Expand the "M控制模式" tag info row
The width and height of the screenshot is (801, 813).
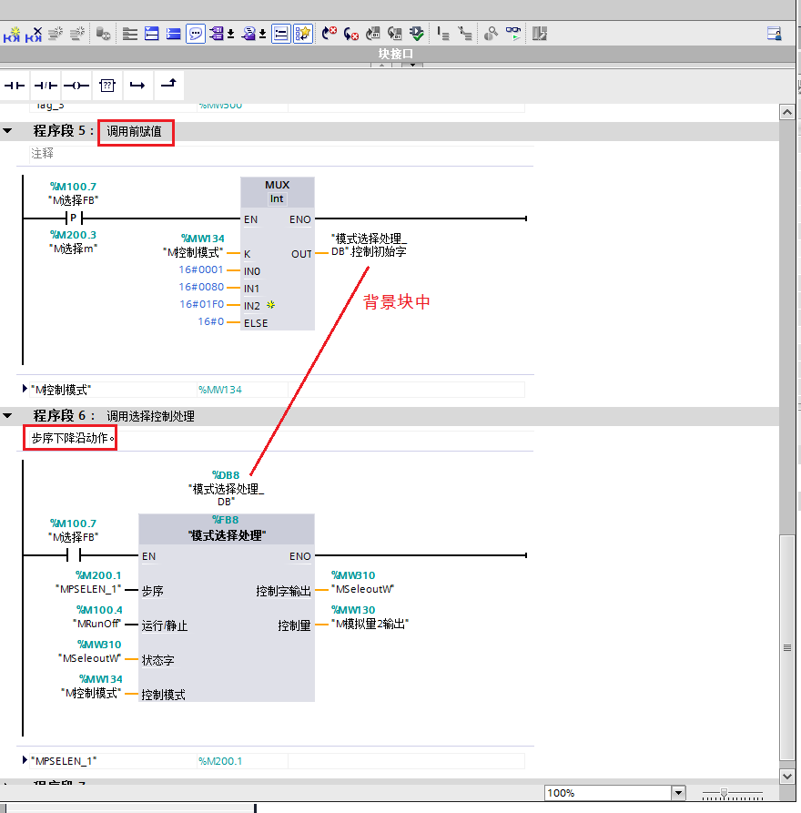tap(25, 389)
